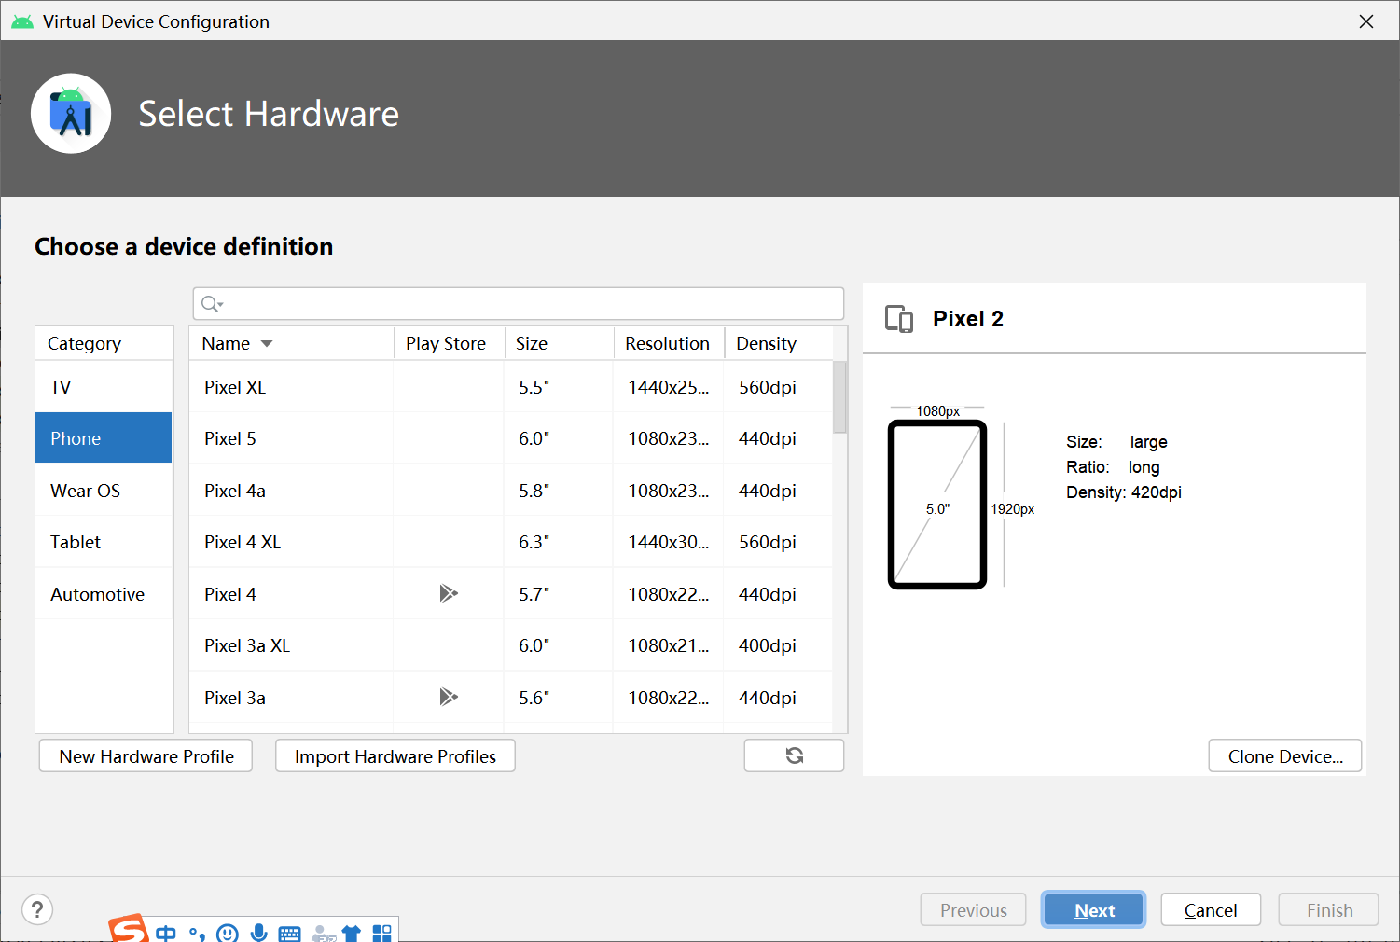Click the refresh device list button
The height and width of the screenshot is (942, 1400).
(x=794, y=755)
